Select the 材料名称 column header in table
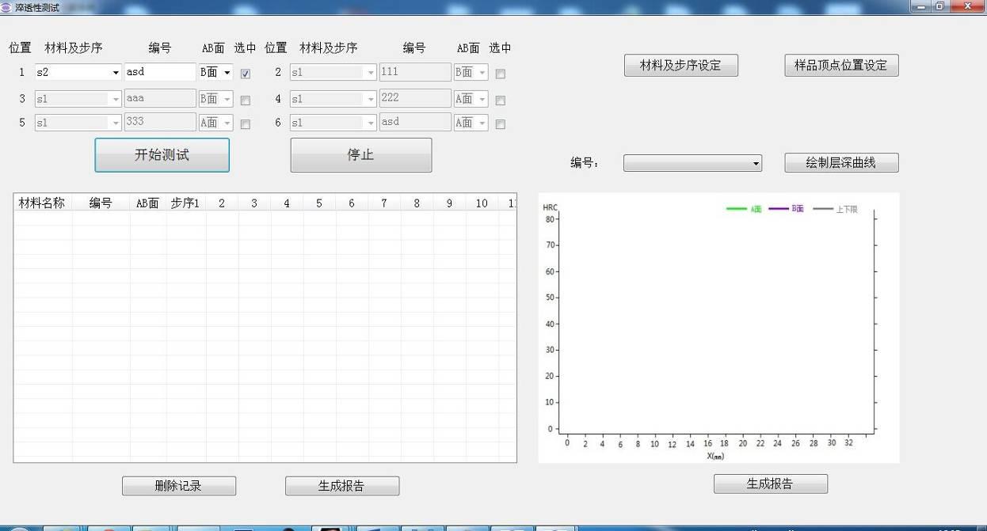This screenshot has height=531, width=987. pos(42,203)
